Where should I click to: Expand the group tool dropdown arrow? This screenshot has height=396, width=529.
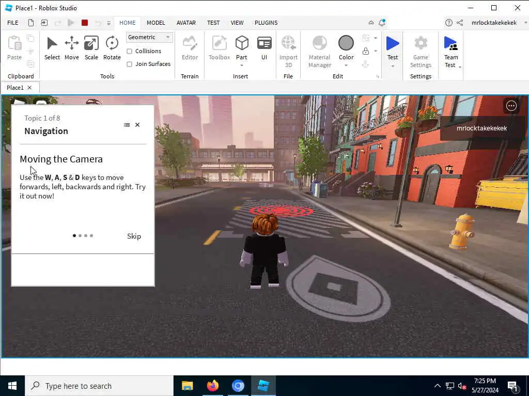[376, 38]
